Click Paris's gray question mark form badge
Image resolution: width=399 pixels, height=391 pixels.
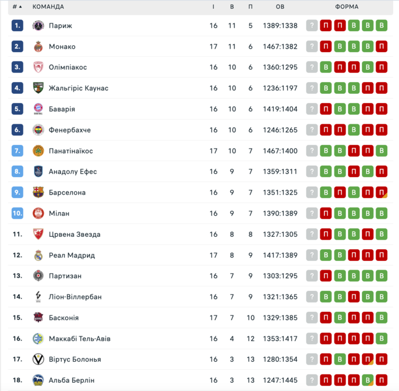[x=312, y=26]
